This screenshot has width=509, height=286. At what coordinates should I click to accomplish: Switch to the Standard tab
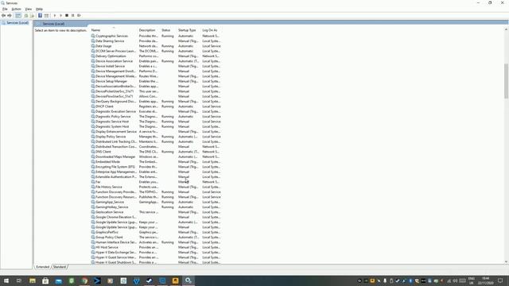click(60, 267)
